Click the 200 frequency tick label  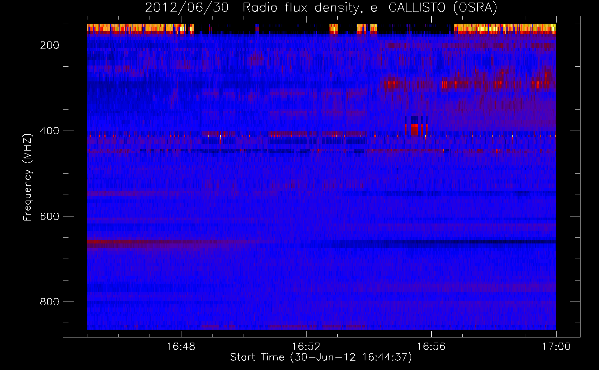click(x=50, y=45)
